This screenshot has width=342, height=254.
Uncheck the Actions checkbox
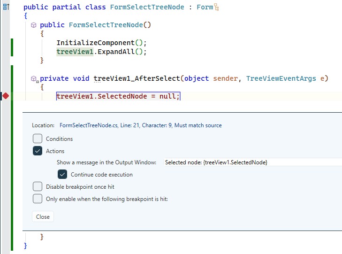click(x=38, y=151)
